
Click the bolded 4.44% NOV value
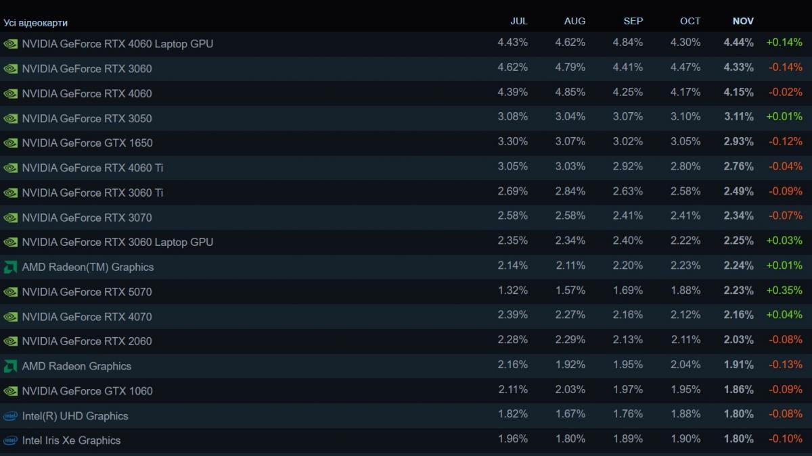coord(742,43)
